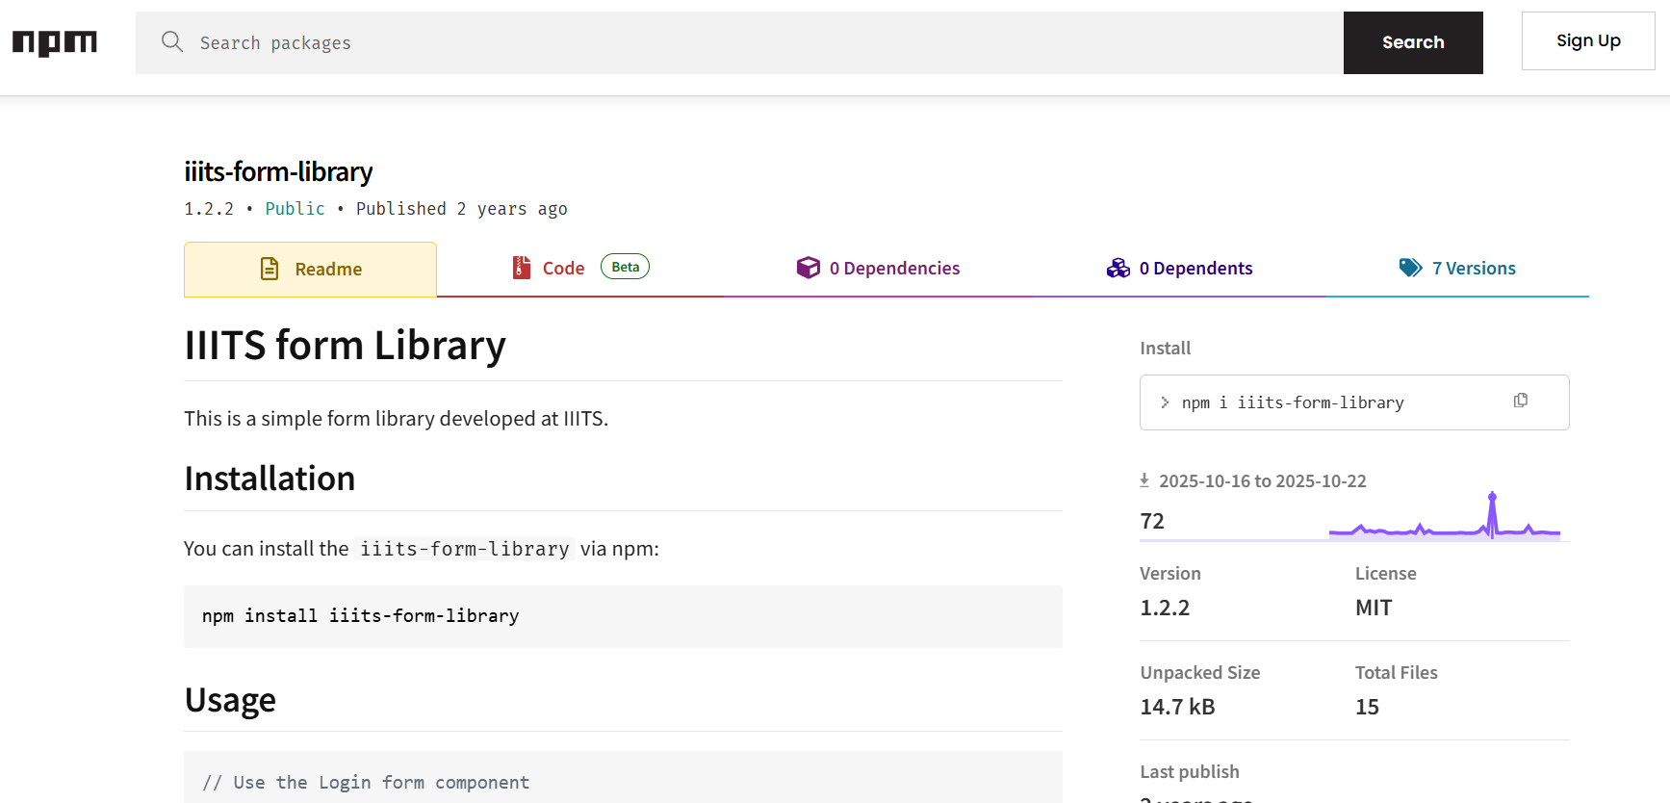Image resolution: width=1670 pixels, height=803 pixels.
Task: Show the 7 Versions tab
Action: point(1473,269)
